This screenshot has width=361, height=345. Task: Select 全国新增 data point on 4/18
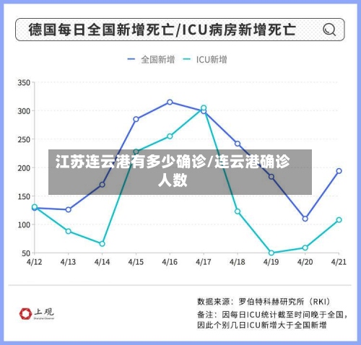click(x=238, y=144)
